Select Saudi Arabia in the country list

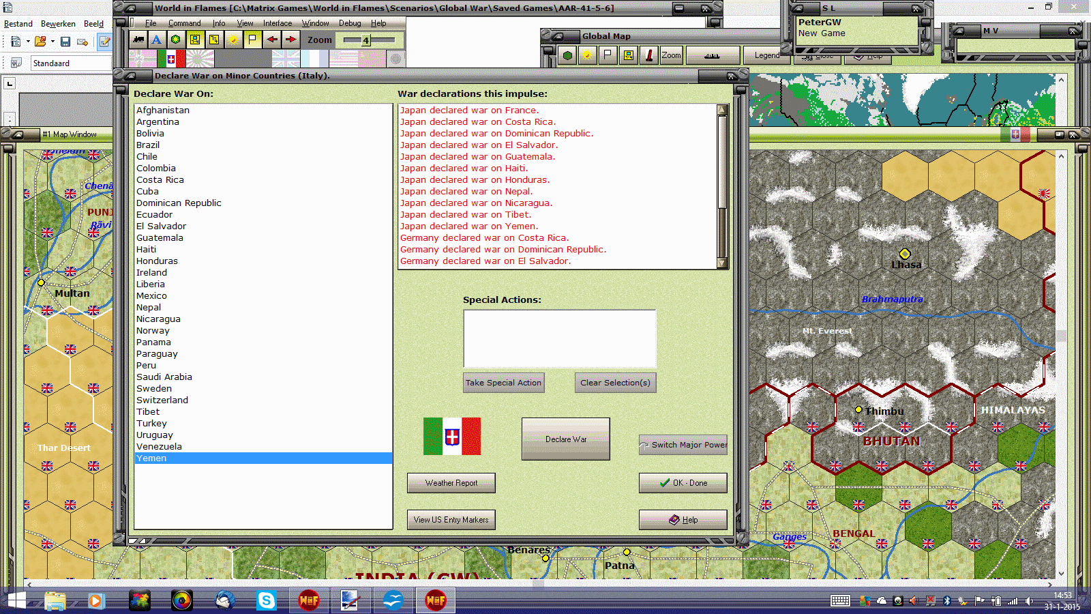(x=263, y=377)
